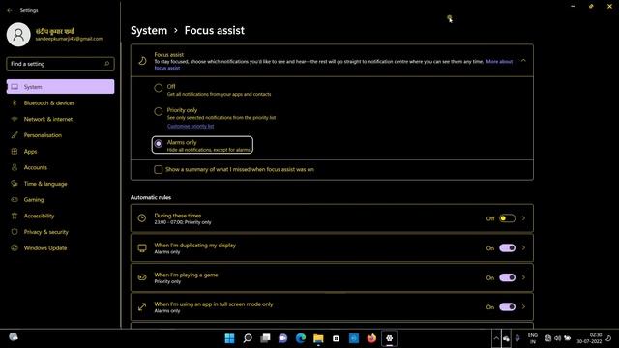Open taskbar Search

(248, 338)
